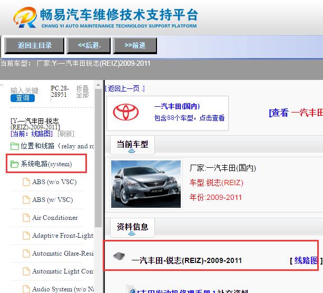The height and width of the screenshot is (293, 323).
Task: Click the 输入关键 keyword input field
Action: pyautogui.click(x=25, y=90)
